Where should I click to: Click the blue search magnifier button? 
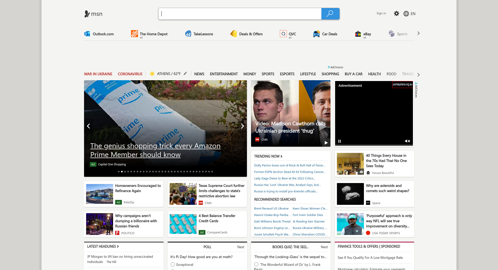click(330, 14)
